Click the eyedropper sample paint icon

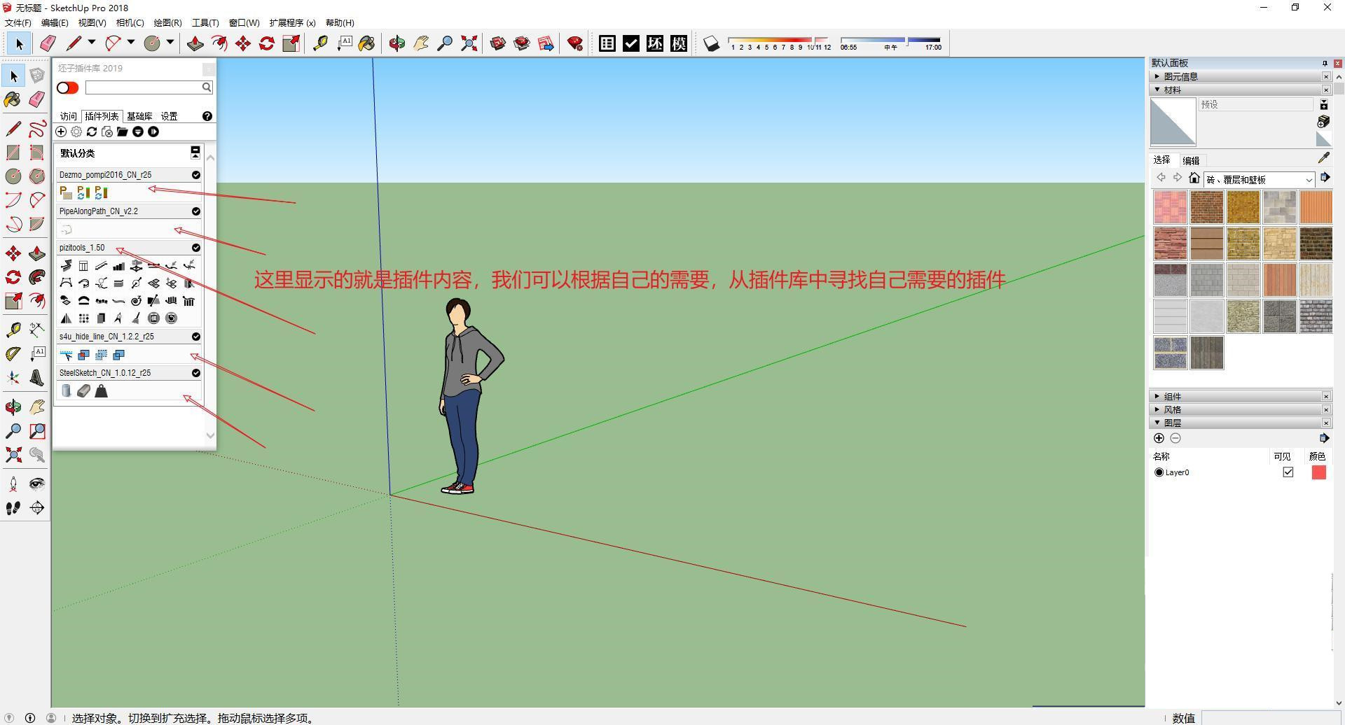pos(1323,158)
